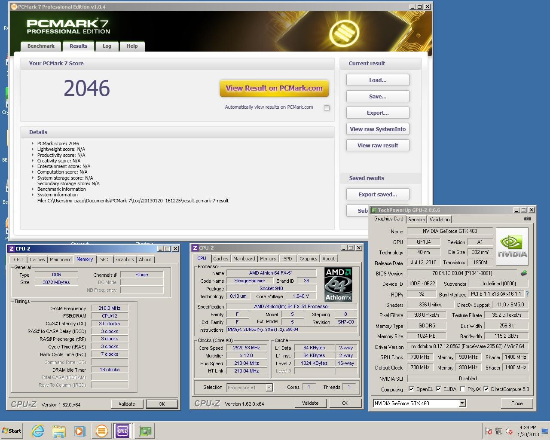Switch to the Benchmark tab in PCMark
Screen dimensions: 550x440
click(x=41, y=46)
